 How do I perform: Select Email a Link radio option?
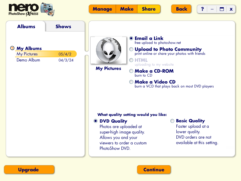point(131,38)
